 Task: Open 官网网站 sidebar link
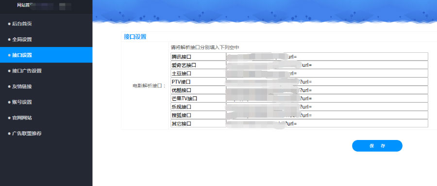coord(22,118)
